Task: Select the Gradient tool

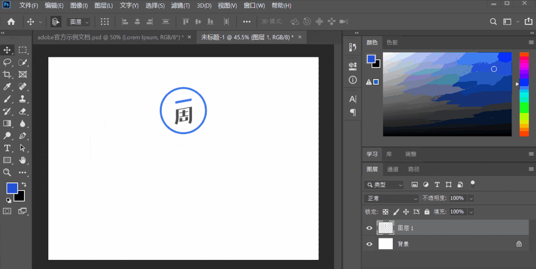Action: [x=7, y=123]
